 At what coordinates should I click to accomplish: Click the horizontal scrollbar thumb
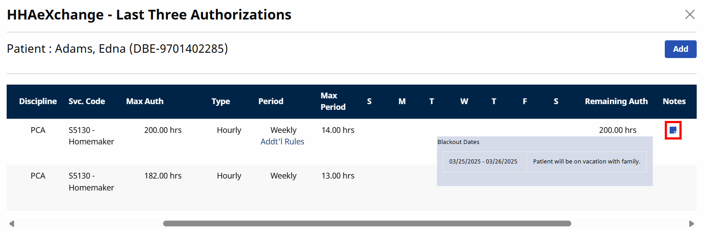367,224
